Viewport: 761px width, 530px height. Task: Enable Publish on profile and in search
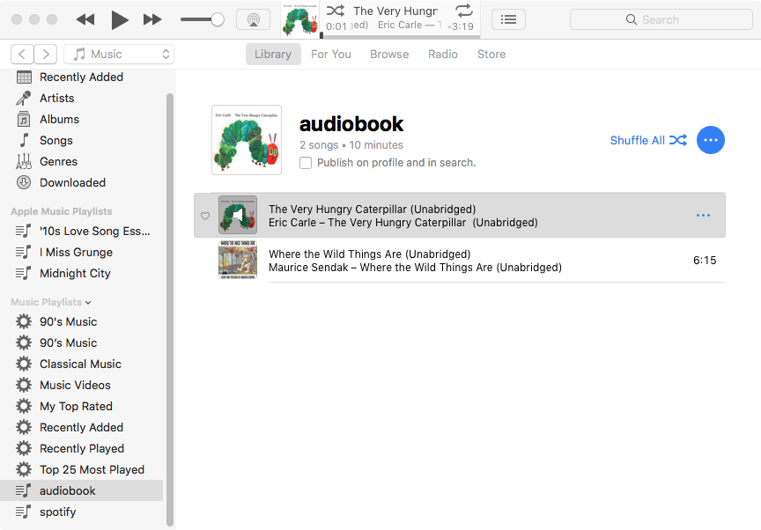coord(306,163)
